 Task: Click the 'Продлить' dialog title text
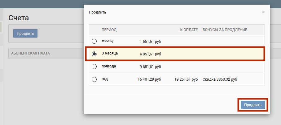(98, 12)
